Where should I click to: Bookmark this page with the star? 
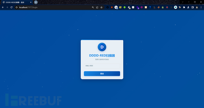(x=101, y=7)
